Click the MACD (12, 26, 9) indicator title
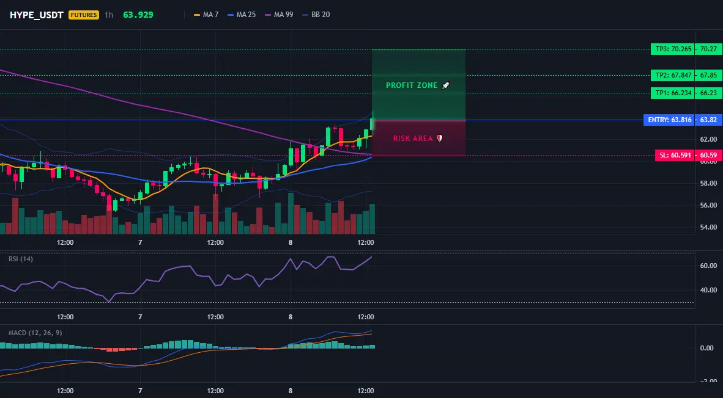The image size is (723, 398). coord(35,333)
